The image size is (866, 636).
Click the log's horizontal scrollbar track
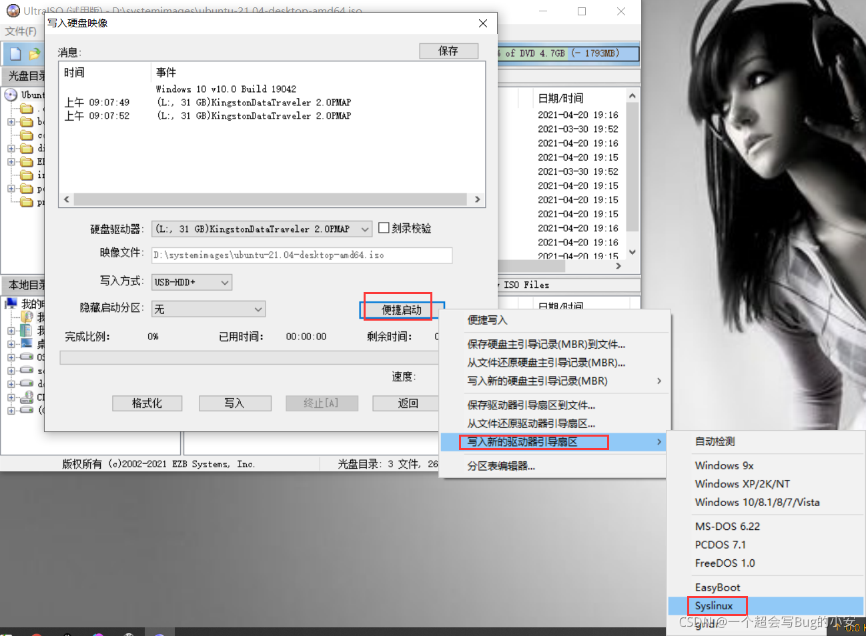point(270,199)
